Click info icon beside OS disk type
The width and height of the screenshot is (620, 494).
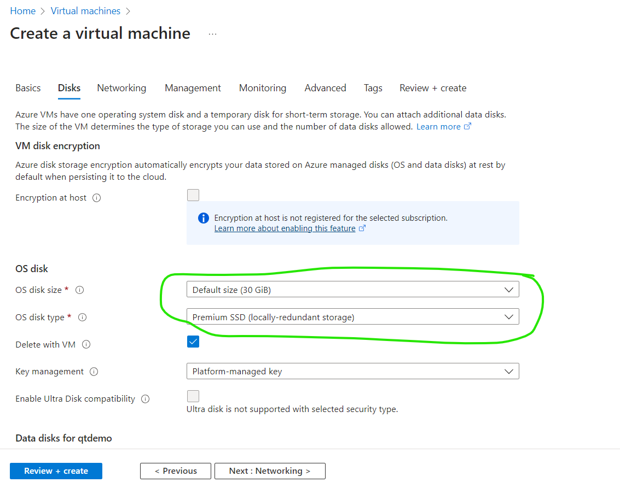pyautogui.click(x=83, y=317)
